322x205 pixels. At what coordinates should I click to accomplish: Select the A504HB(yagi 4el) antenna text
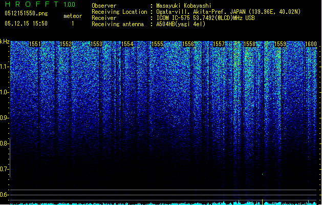[181, 24]
